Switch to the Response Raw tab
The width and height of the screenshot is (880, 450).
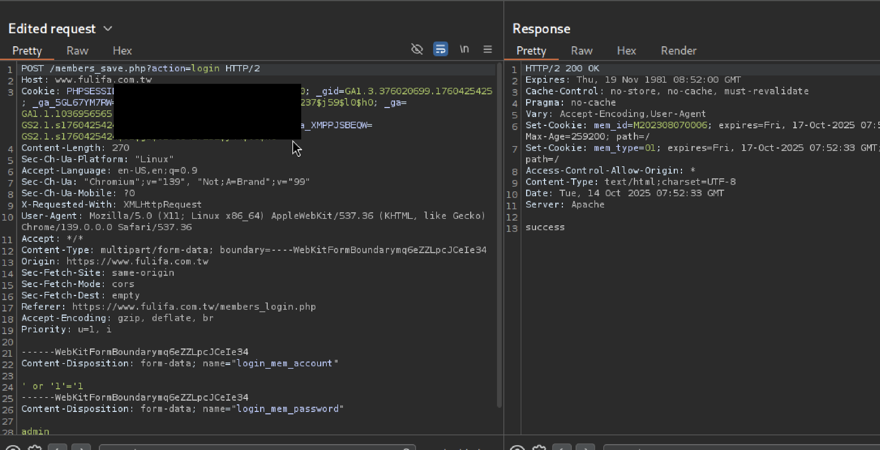[582, 51]
